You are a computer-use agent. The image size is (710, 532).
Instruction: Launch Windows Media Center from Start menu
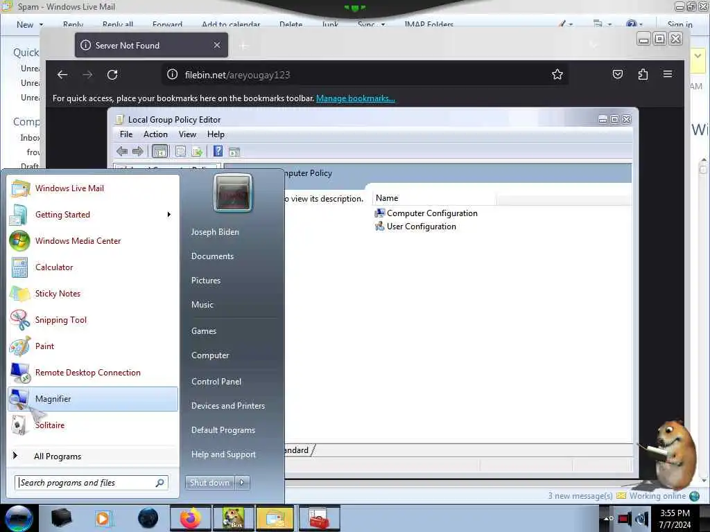coord(93,240)
